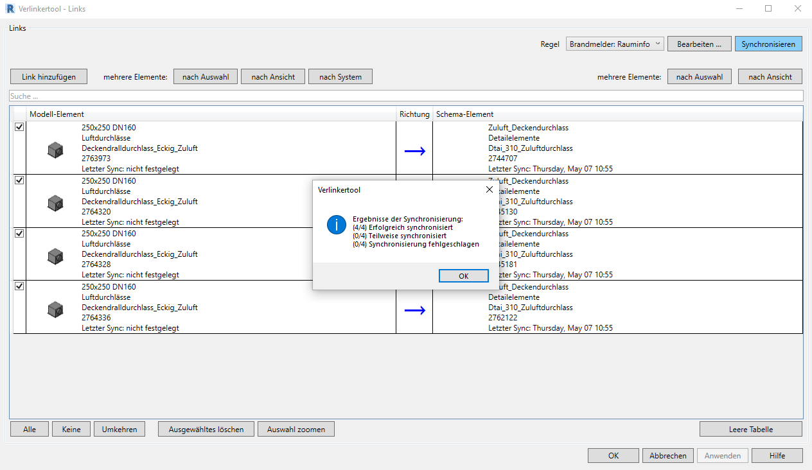Uncheck the checkbox for element 2763973
The height and width of the screenshot is (470, 812).
tap(19, 127)
